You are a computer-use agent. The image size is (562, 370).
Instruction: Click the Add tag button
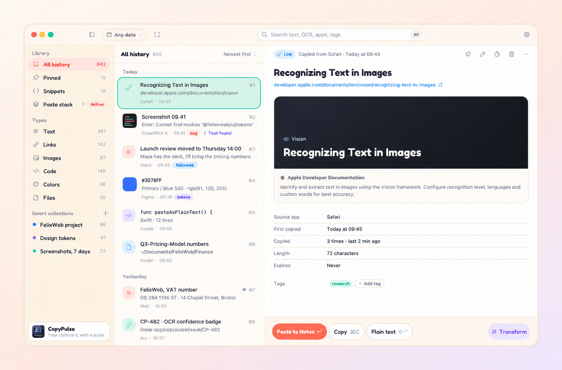pos(370,283)
